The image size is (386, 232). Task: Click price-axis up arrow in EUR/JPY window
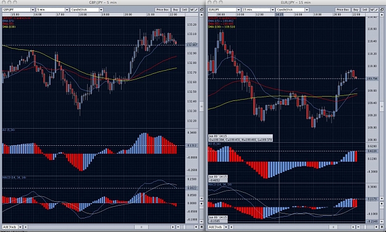point(382,15)
